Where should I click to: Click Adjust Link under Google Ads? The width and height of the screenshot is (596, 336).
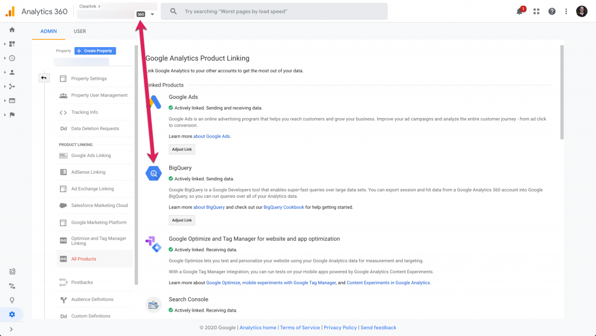point(182,149)
